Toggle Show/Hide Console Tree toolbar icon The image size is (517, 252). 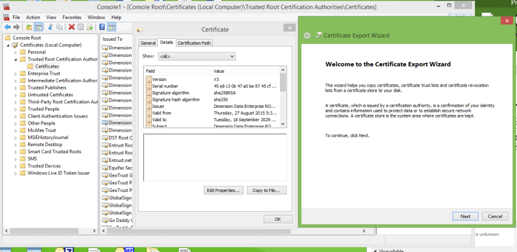coord(38,27)
